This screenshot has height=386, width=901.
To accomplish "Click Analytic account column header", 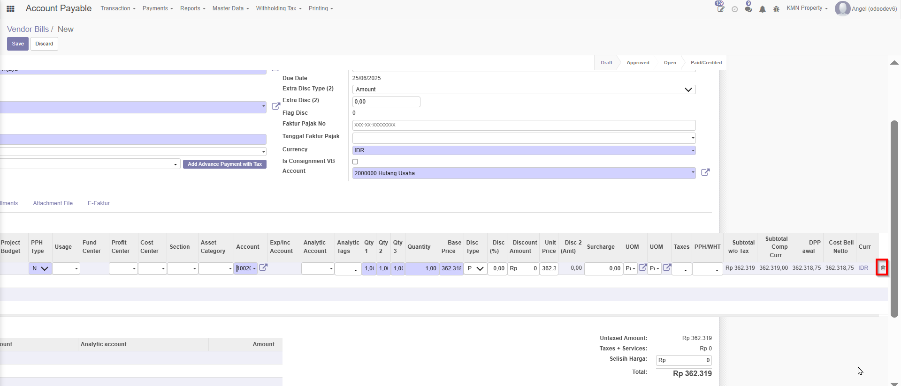I will point(103,344).
